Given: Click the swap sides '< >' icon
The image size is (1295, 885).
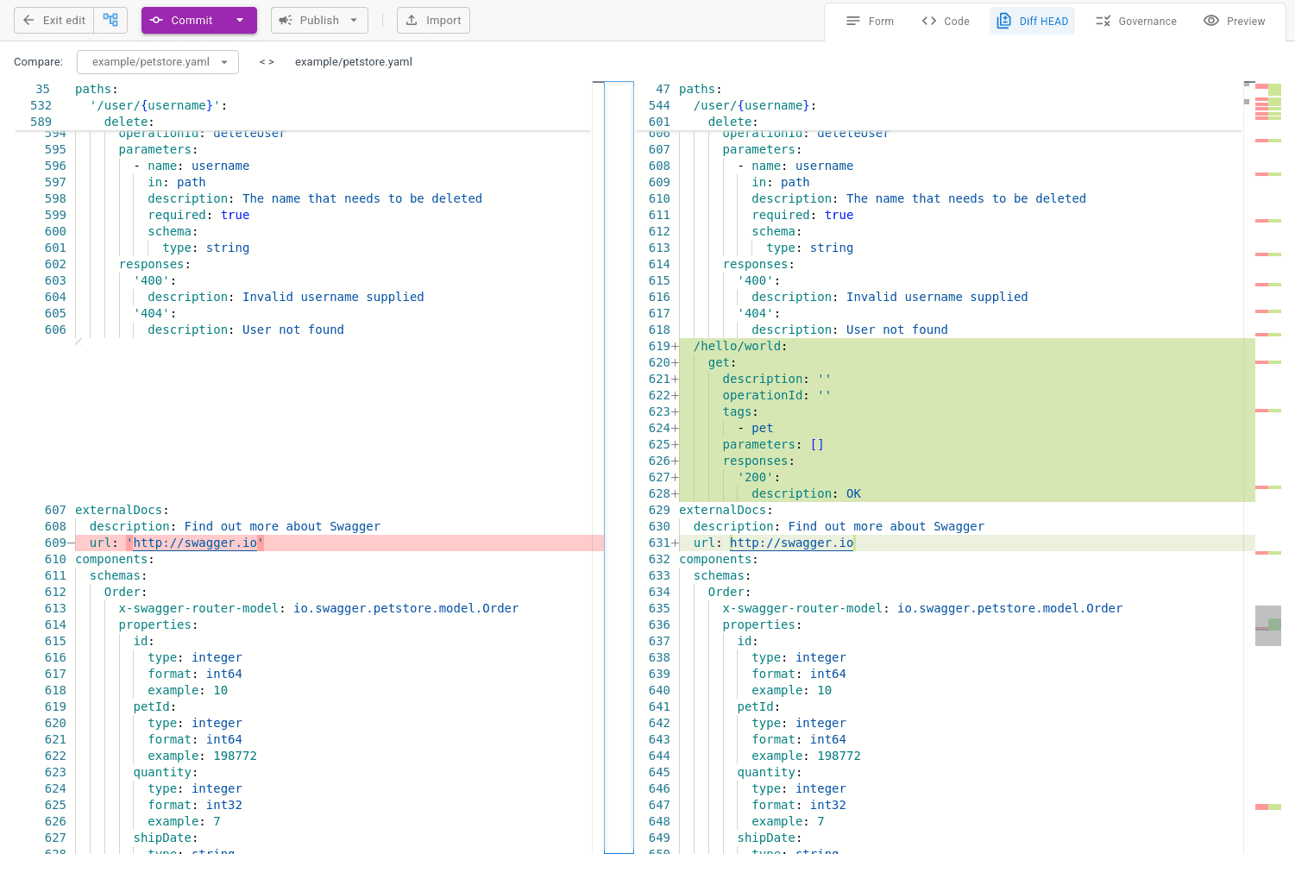Looking at the screenshot, I should [267, 62].
